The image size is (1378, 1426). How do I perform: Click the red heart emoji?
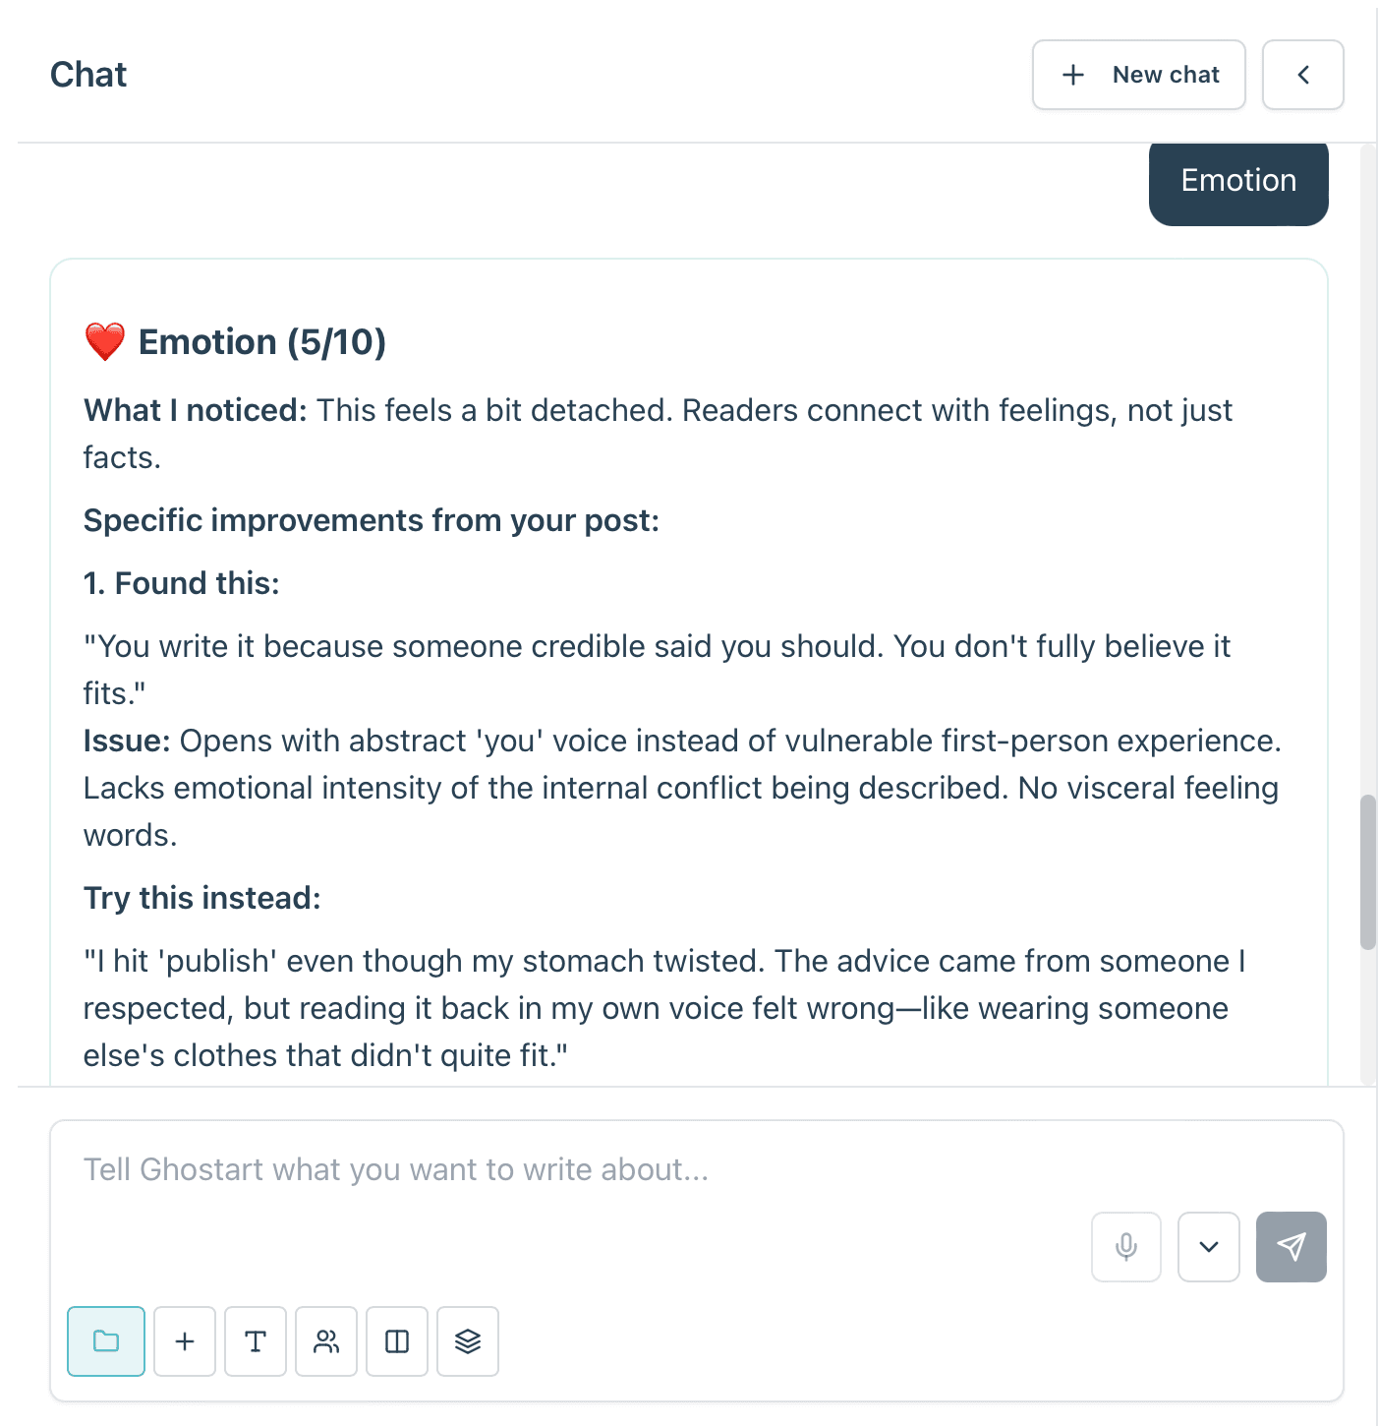coord(105,342)
